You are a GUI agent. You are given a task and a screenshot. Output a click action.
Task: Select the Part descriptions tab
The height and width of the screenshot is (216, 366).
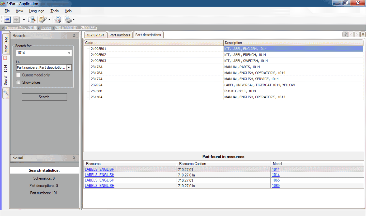pos(148,35)
